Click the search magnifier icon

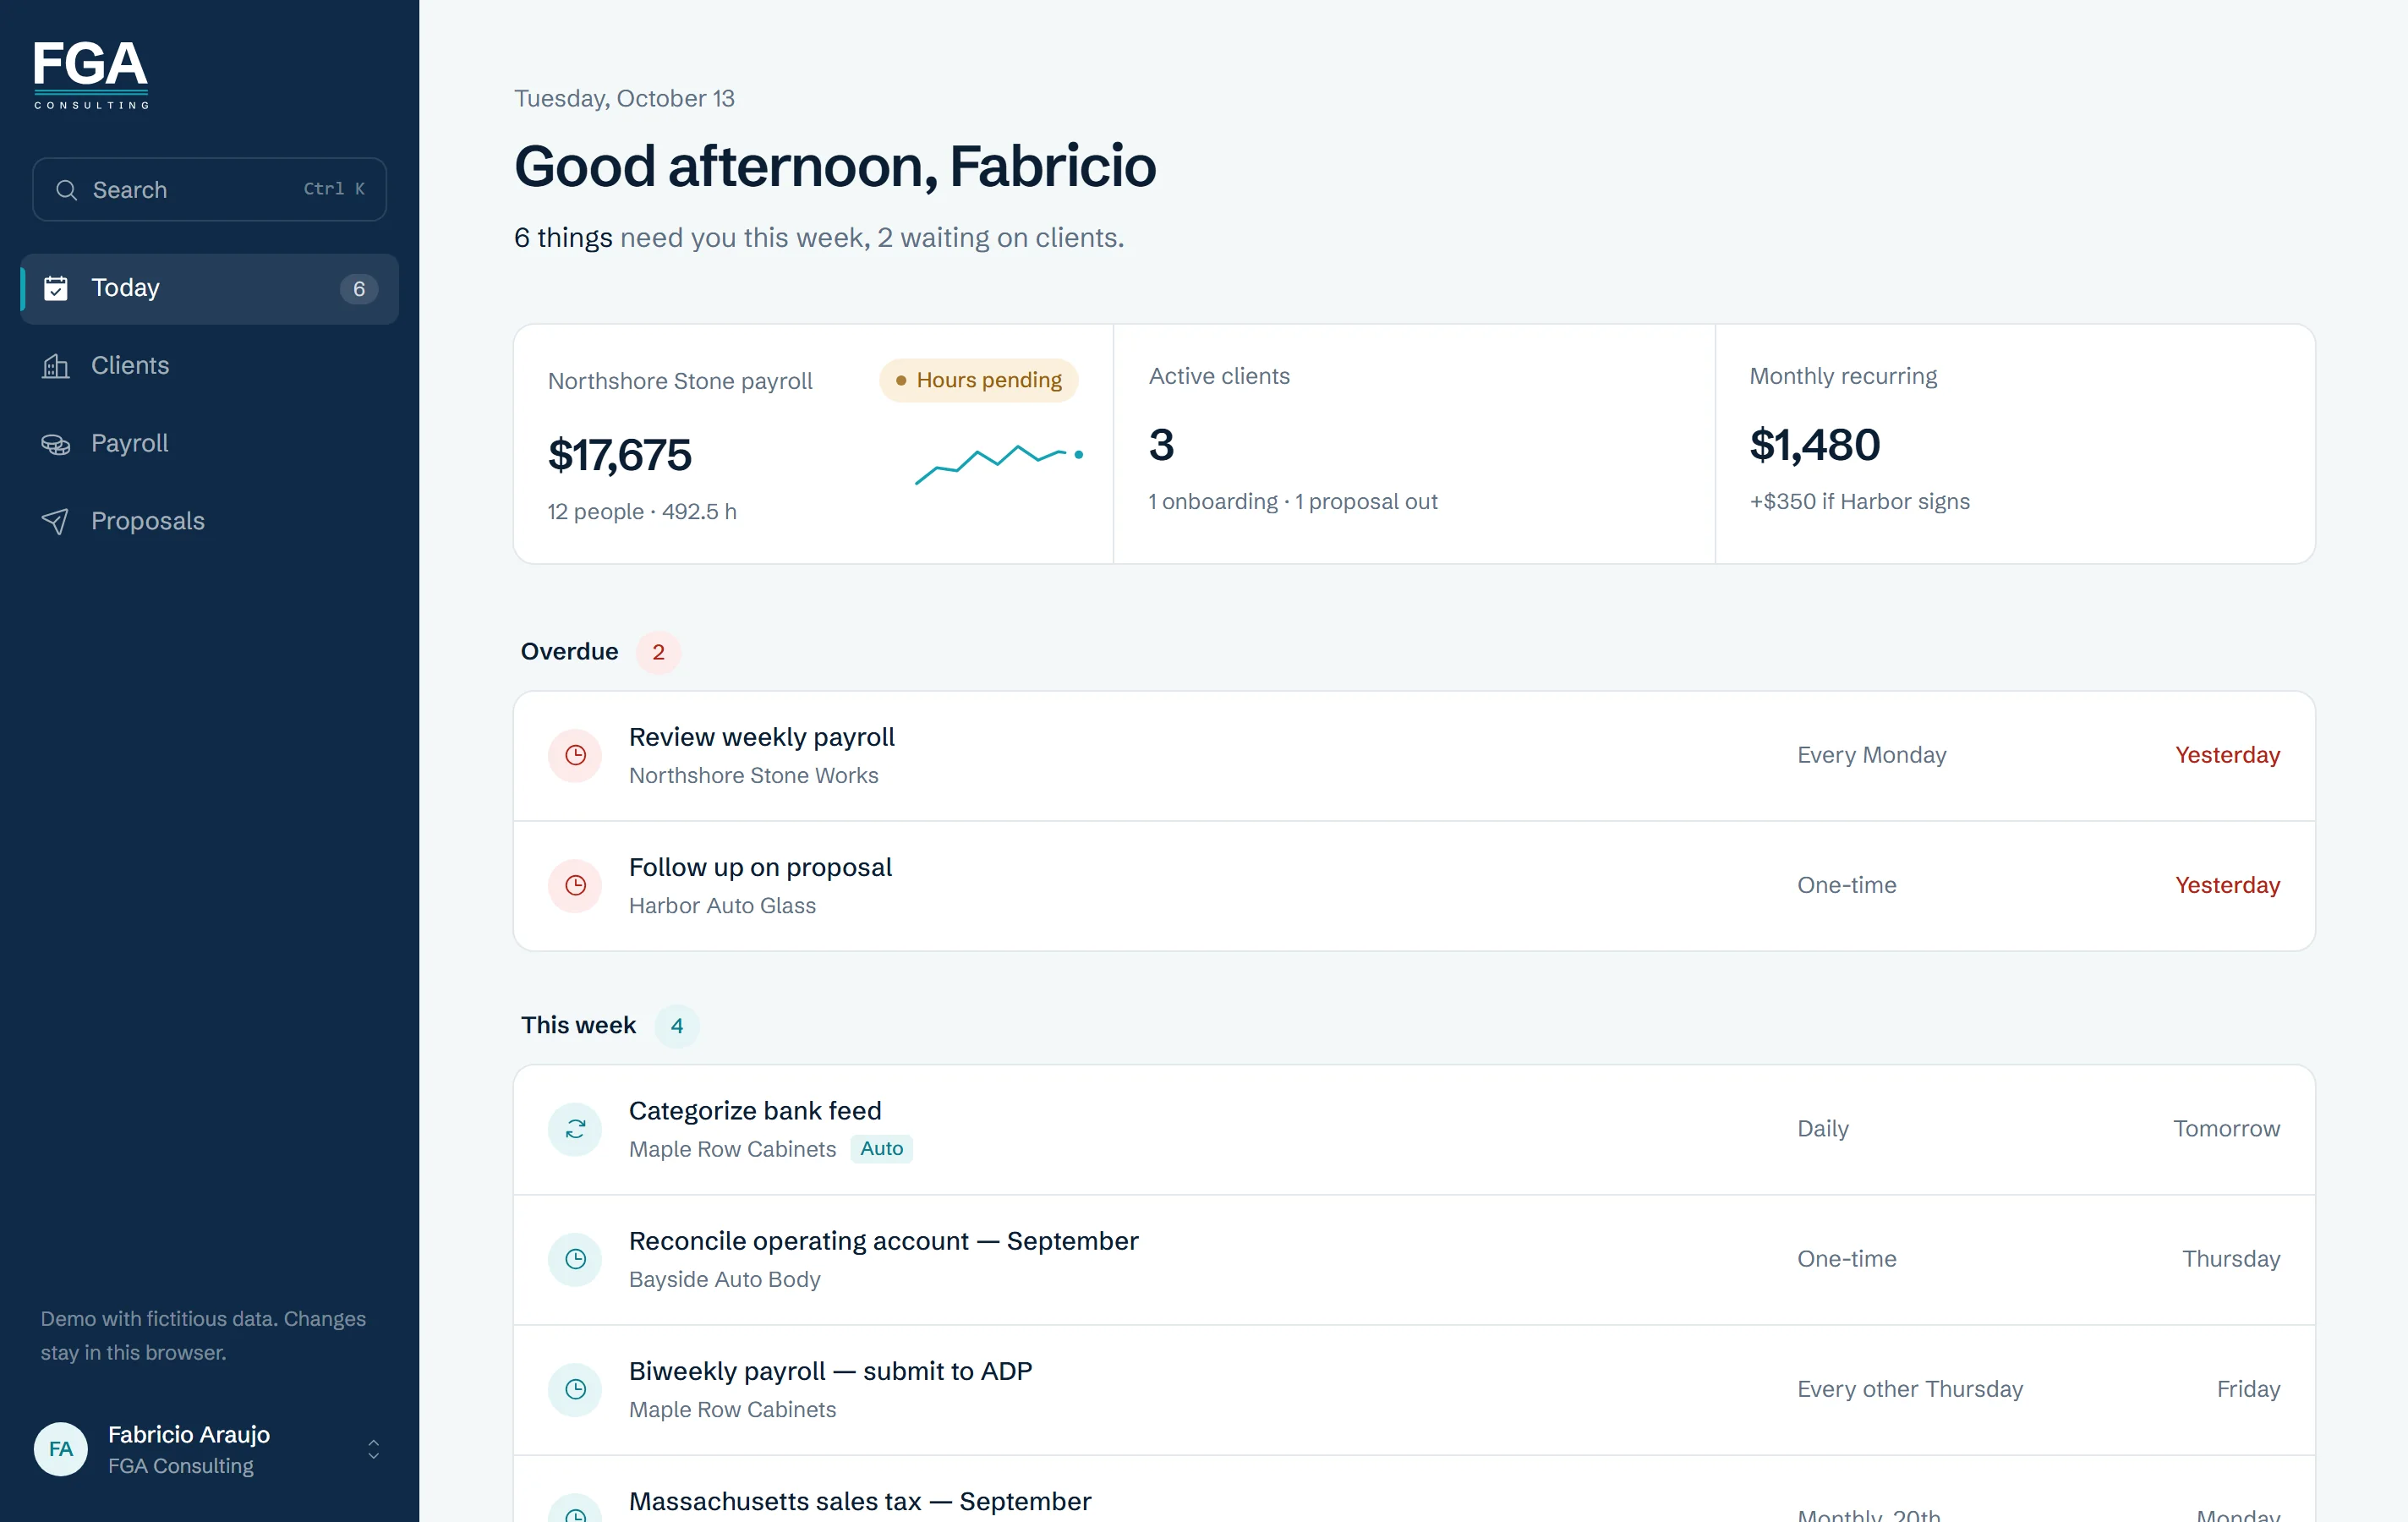(x=67, y=190)
